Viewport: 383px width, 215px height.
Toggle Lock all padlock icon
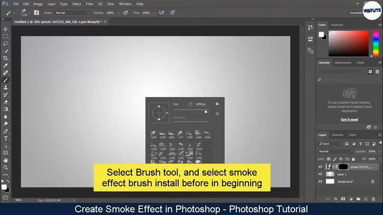(x=353, y=159)
